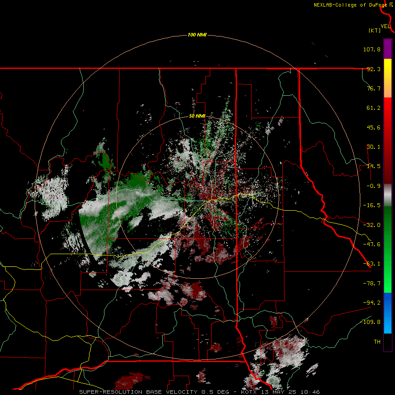Click the TH label at the scale bottom
Image resolution: width=395 pixels, height=395 pixels.
coord(377,342)
